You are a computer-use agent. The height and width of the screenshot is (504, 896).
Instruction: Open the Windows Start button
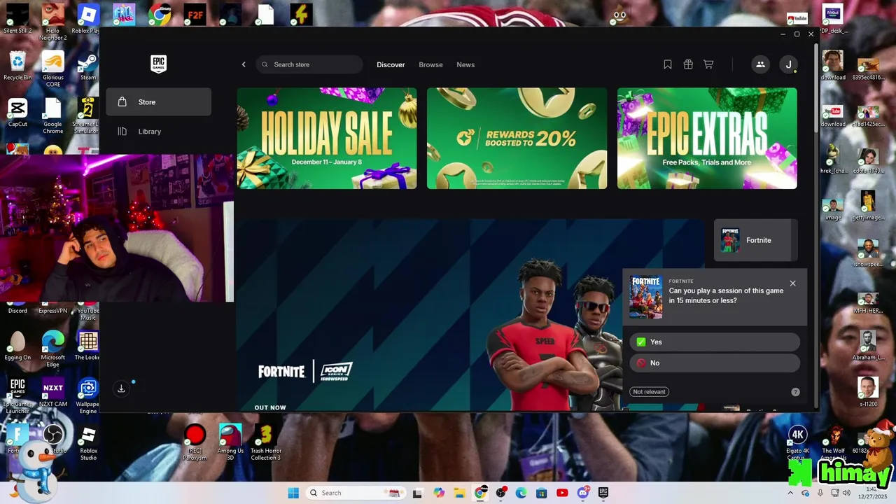pos(293,493)
